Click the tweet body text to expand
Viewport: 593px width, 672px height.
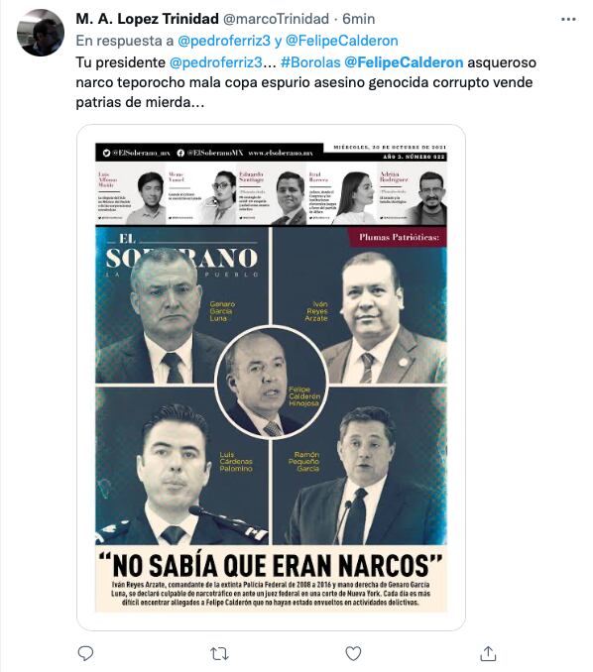pos(305,82)
